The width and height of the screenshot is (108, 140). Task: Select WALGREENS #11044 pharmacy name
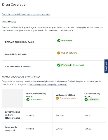point(16,54)
